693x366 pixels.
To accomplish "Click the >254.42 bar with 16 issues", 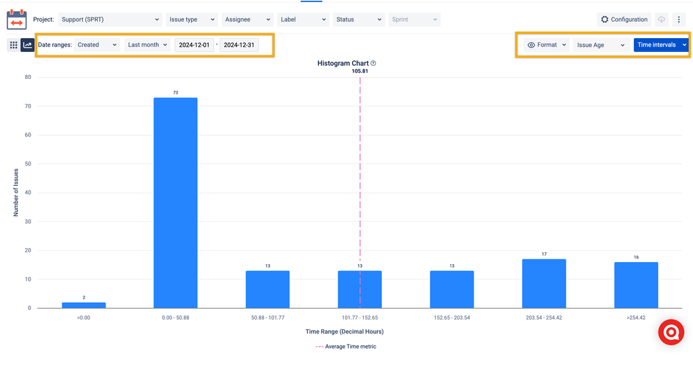I will (x=636, y=285).
